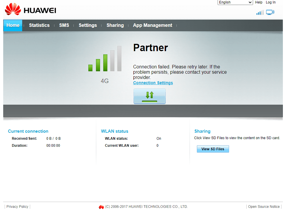The width and height of the screenshot is (294, 221).
Task: Click the 4G network type label
Action: (x=105, y=81)
